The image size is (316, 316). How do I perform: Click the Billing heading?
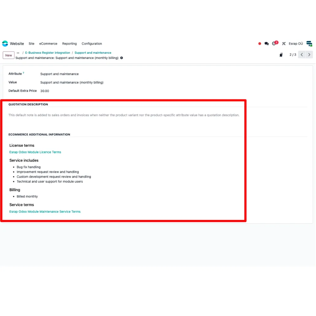tap(15, 190)
